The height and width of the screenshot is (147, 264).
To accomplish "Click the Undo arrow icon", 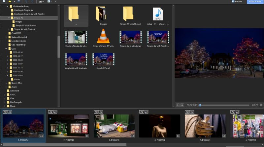I will coord(26,2).
